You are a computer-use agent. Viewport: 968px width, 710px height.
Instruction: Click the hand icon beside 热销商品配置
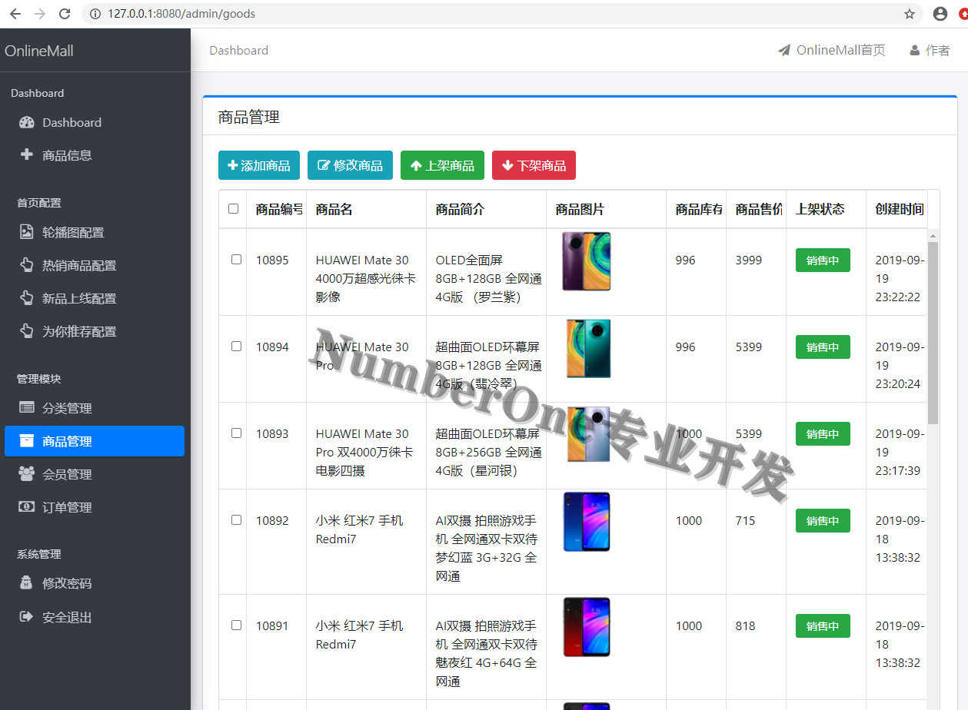tap(27, 265)
